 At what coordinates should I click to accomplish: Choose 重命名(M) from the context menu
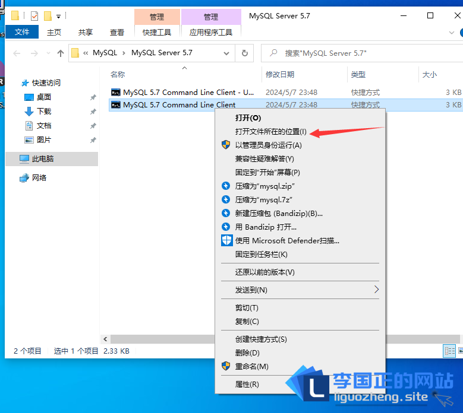click(x=300, y=367)
